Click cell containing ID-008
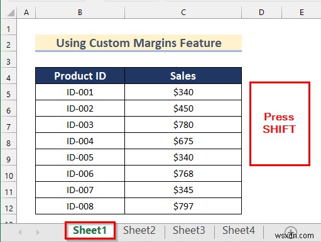This screenshot has width=321, height=242. pyautogui.click(x=80, y=206)
